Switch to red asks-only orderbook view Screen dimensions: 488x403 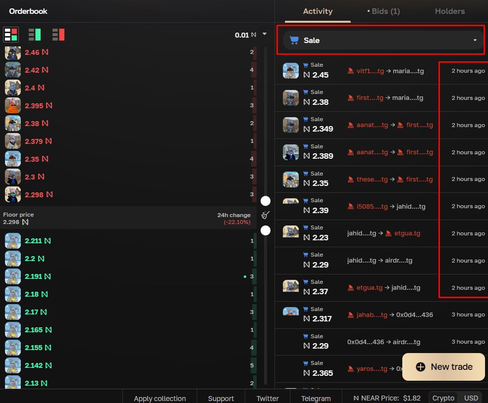coord(58,34)
